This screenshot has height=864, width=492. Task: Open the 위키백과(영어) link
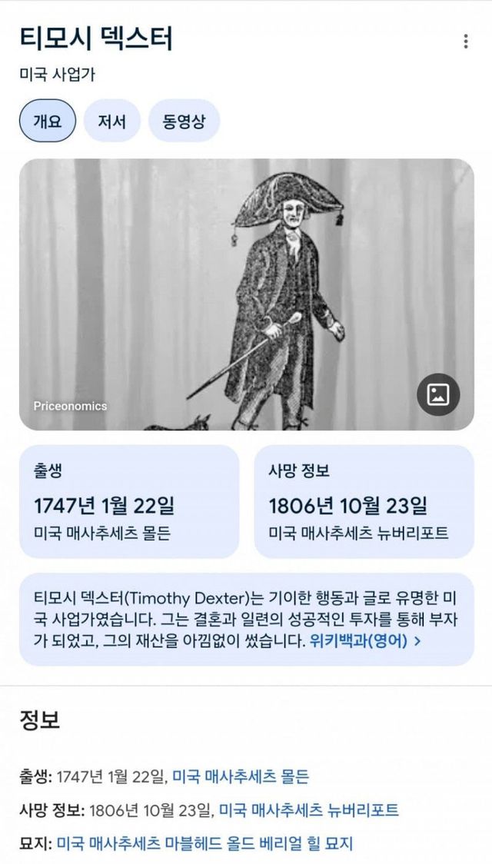pyautogui.click(x=359, y=642)
